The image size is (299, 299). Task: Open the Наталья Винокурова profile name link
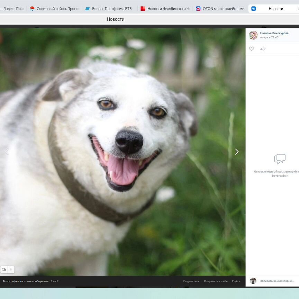coord(274,33)
